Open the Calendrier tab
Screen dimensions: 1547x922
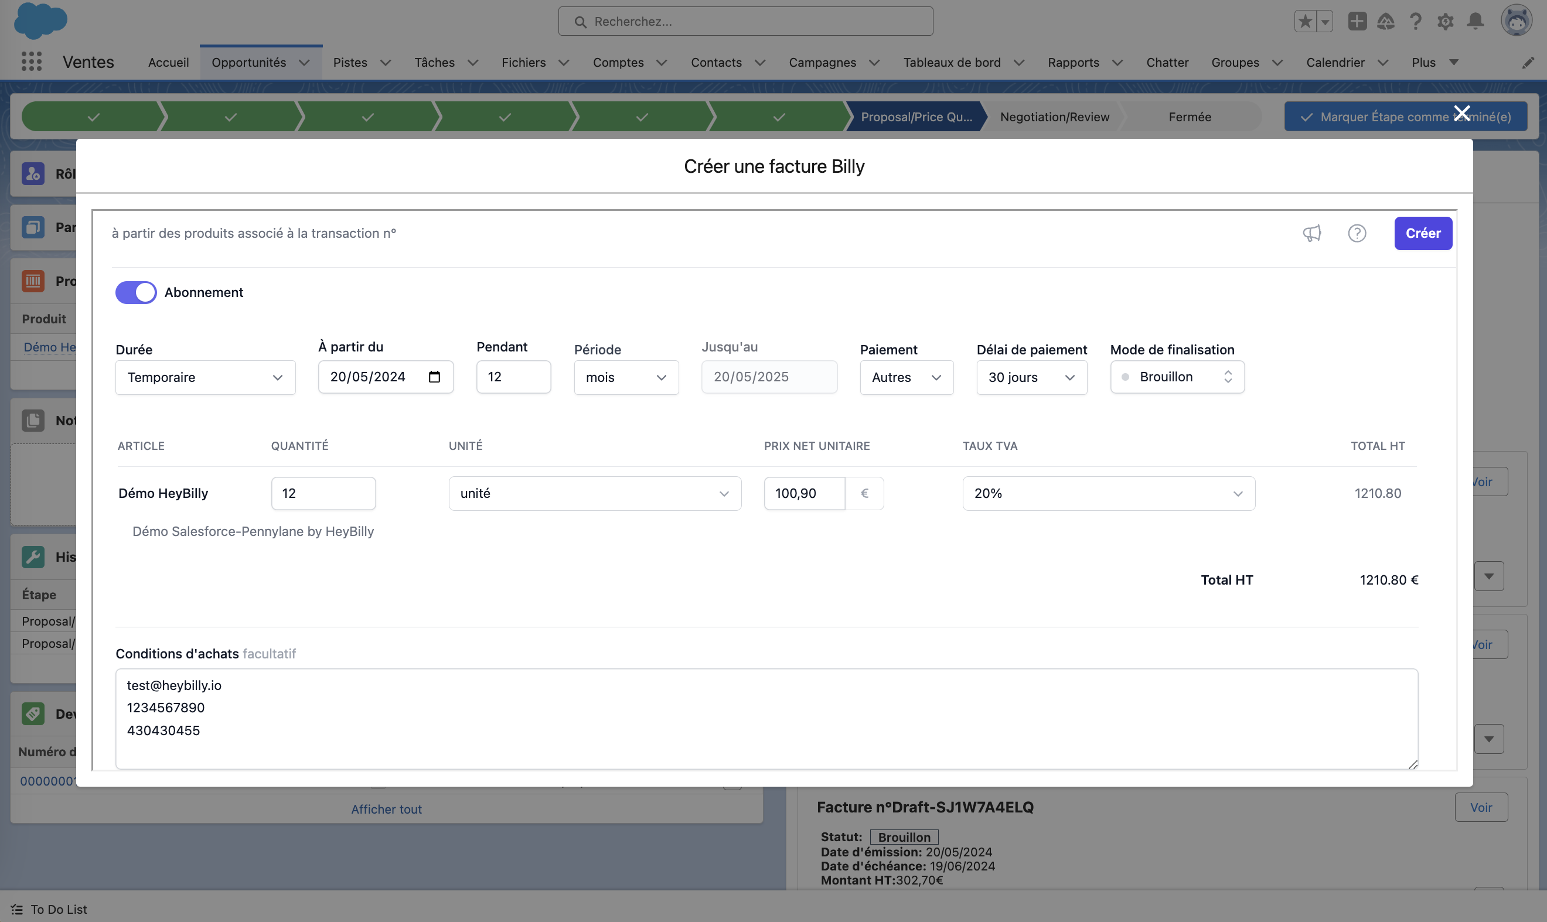(1335, 62)
